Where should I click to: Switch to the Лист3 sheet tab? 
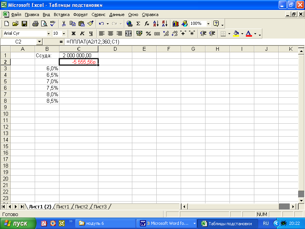click(x=100, y=206)
